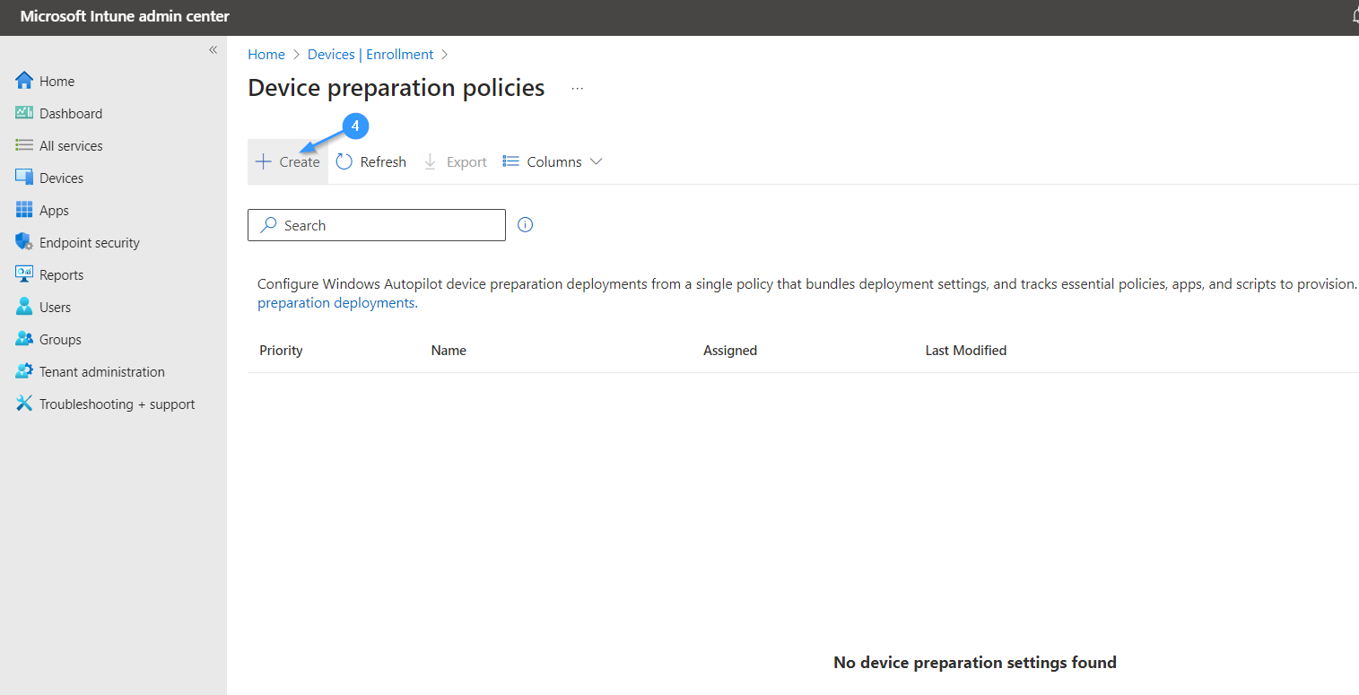Click the Microsoft Intune admin center title
This screenshot has width=1359, height=695.
coord(125,16)
